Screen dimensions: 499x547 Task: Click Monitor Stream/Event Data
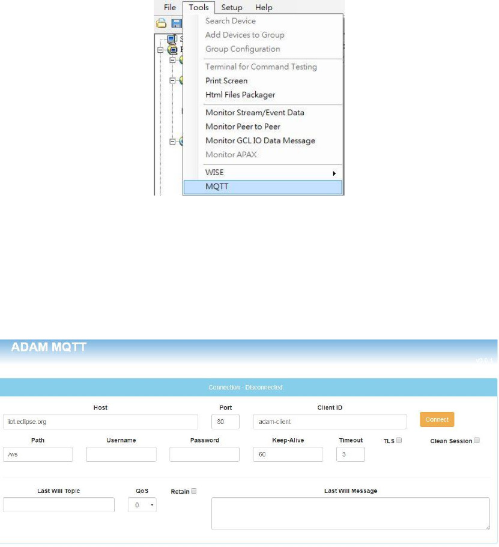click(x=255, y=112)
